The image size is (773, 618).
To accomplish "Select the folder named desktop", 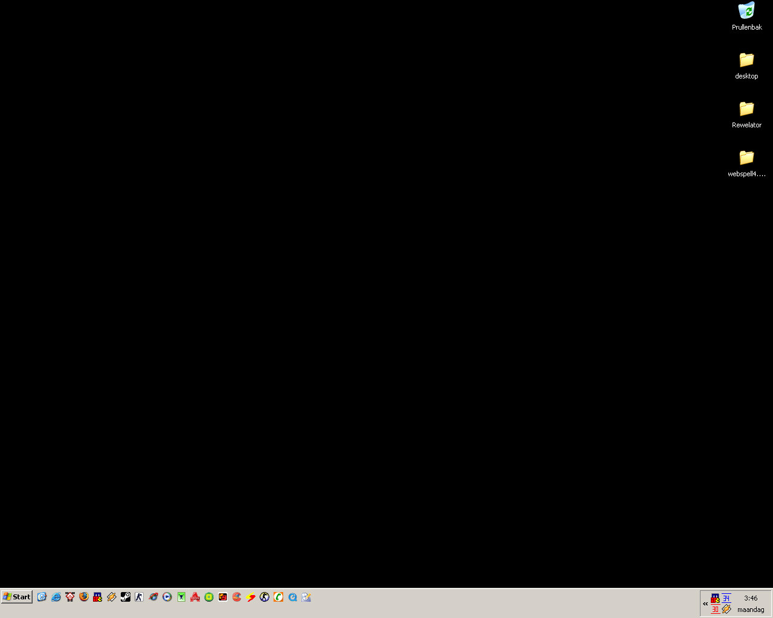I will [x=747, y=65].
